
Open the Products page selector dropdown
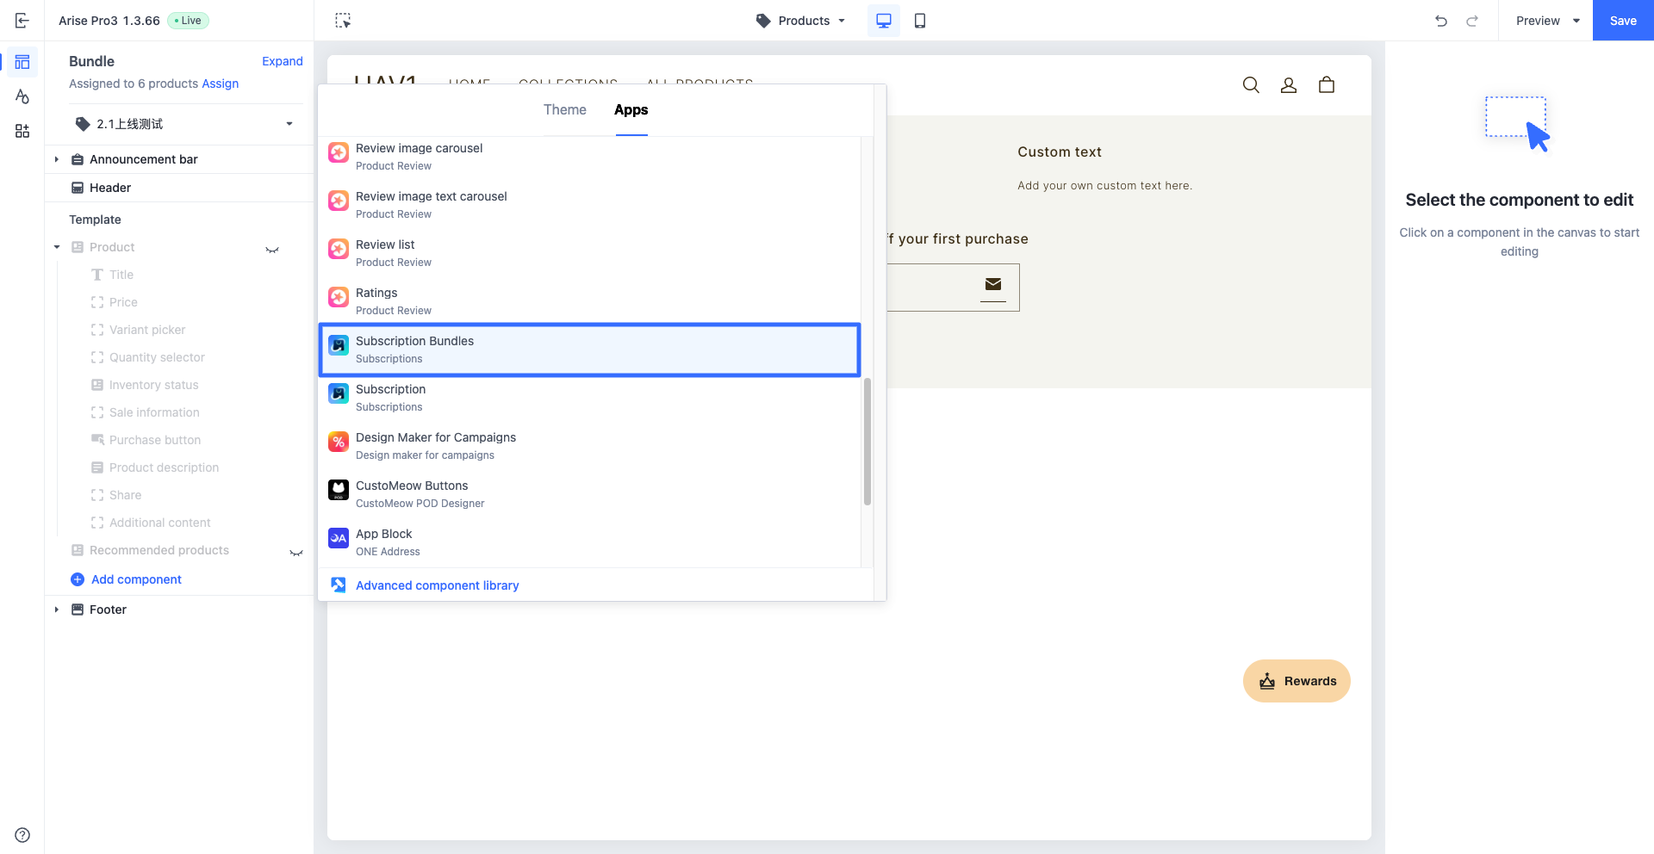(800, 21)
